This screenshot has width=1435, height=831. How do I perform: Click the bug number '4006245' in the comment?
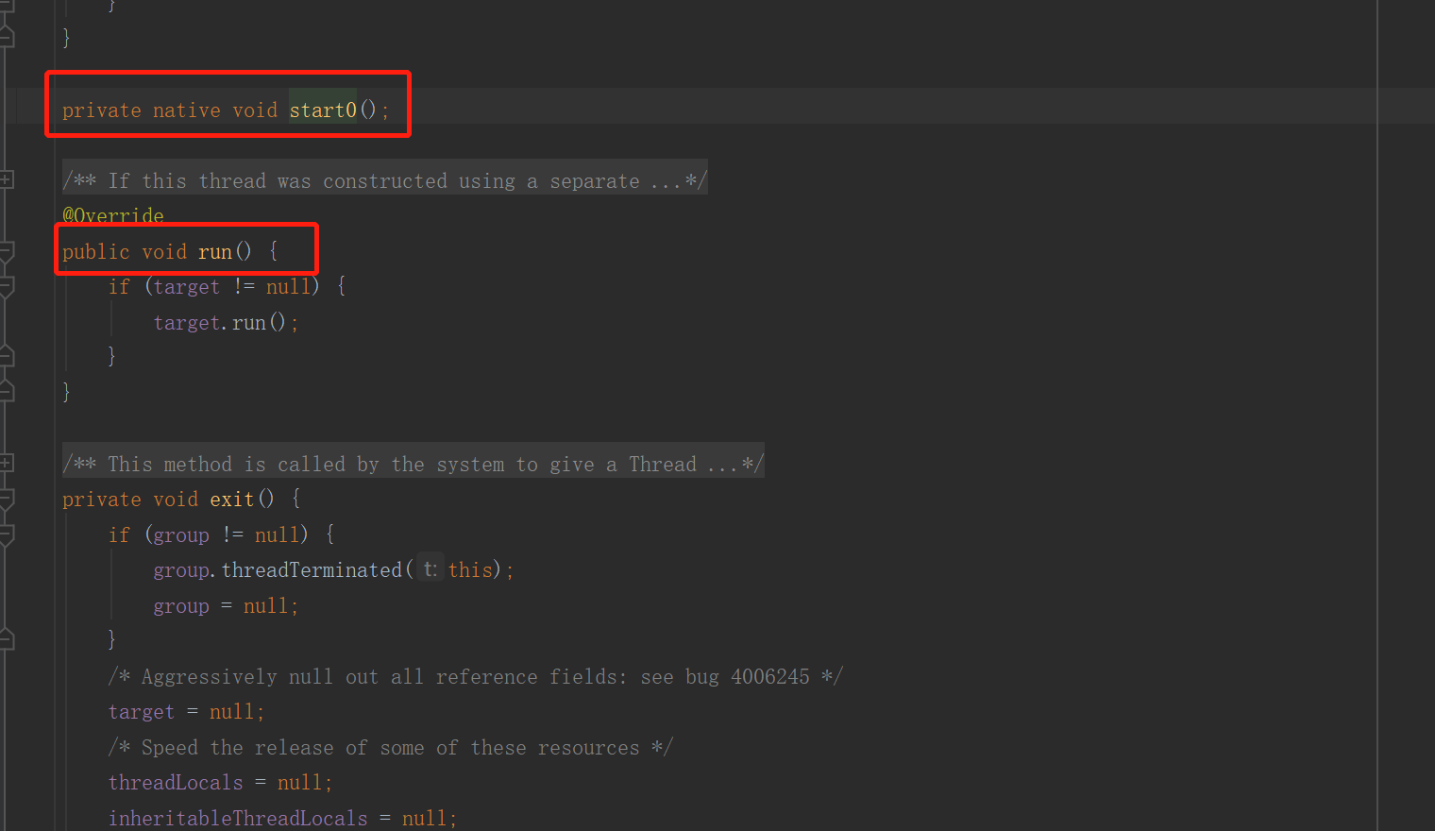tap(770, 677)
